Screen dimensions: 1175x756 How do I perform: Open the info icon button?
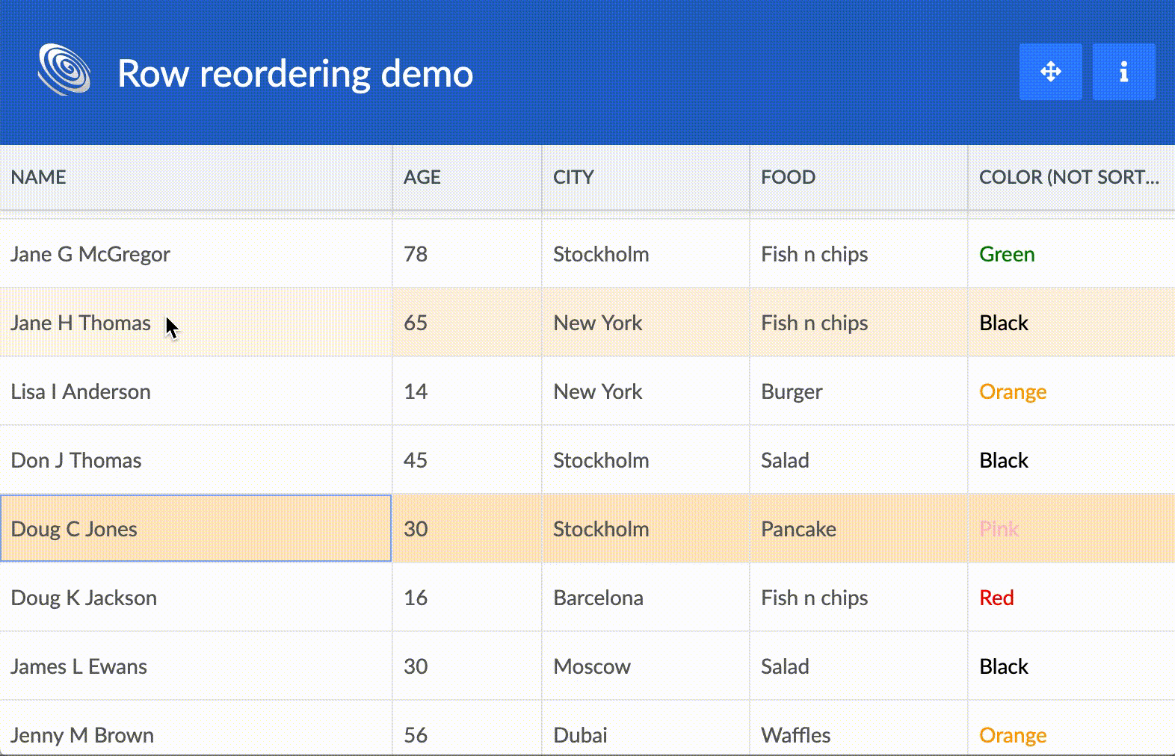point(1123,72)
